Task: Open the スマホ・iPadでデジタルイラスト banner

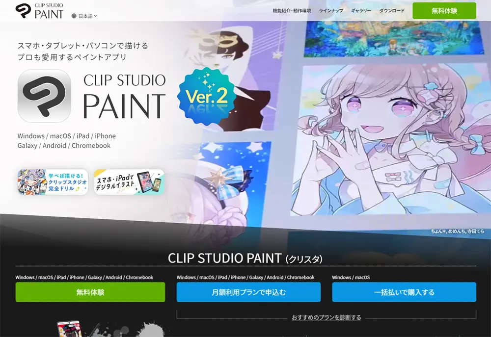Action: coord(129,182)
